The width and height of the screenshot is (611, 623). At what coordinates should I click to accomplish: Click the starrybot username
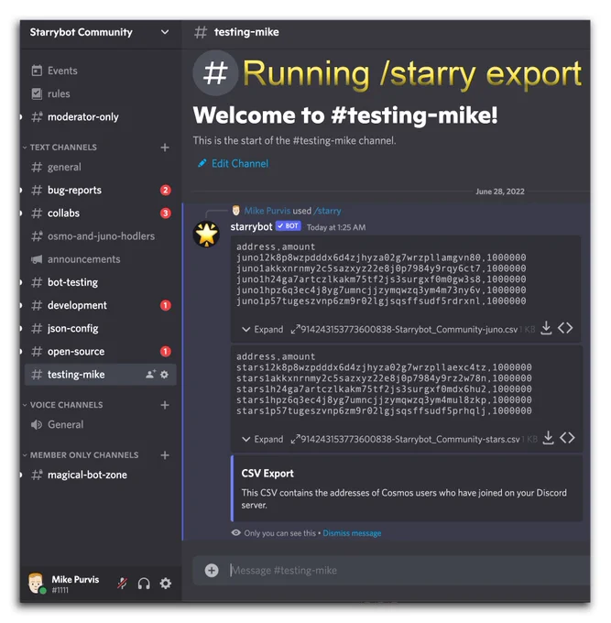pyautogui.click(x=252, y=227)
